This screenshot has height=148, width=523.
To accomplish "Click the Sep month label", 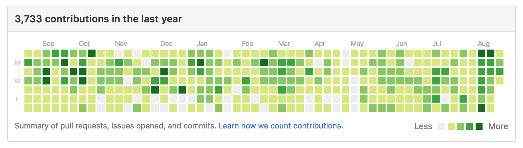I will pyautogui.click(x=48, y=44).
